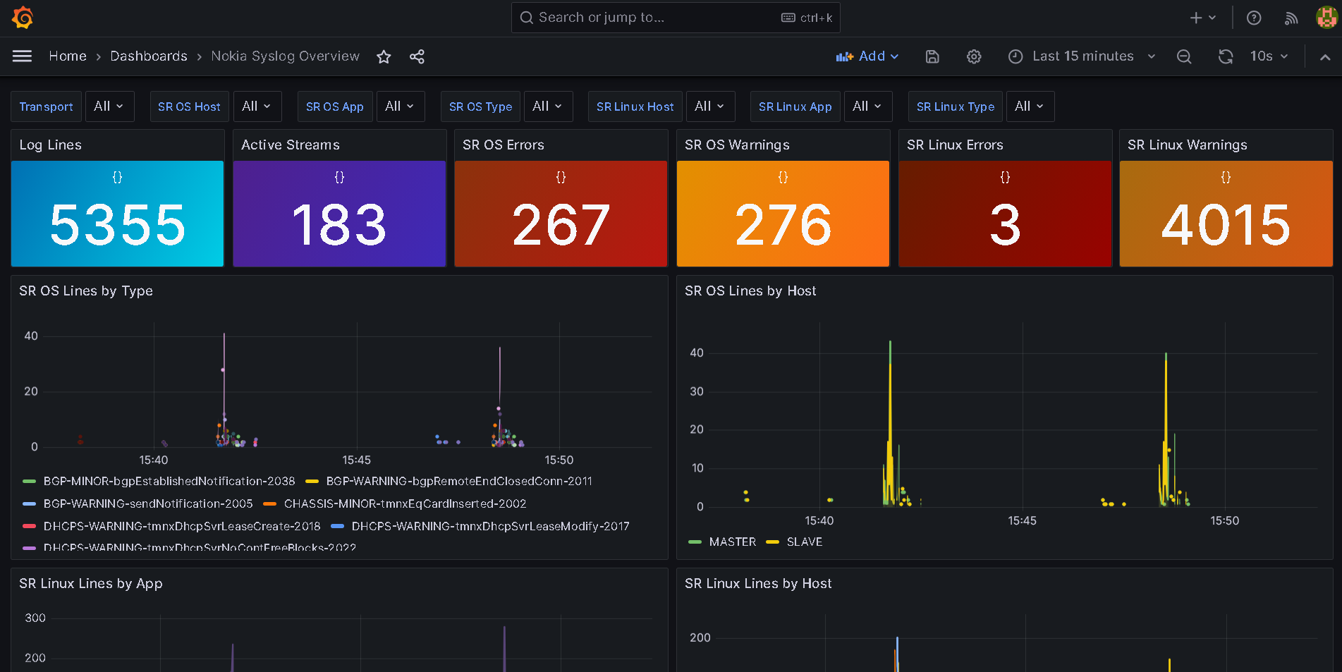Open the SR OS Lines by Host title
This screenshot has height=672, width=1342.
750,291
